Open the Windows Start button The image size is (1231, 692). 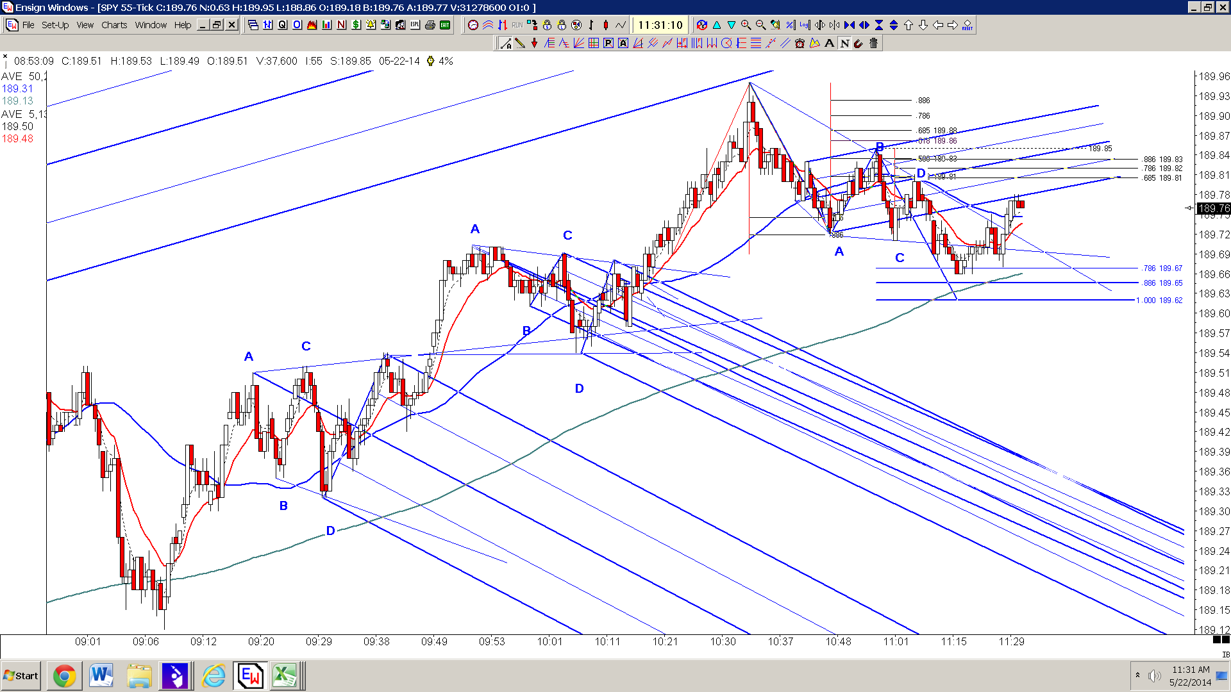coord(21,676)
